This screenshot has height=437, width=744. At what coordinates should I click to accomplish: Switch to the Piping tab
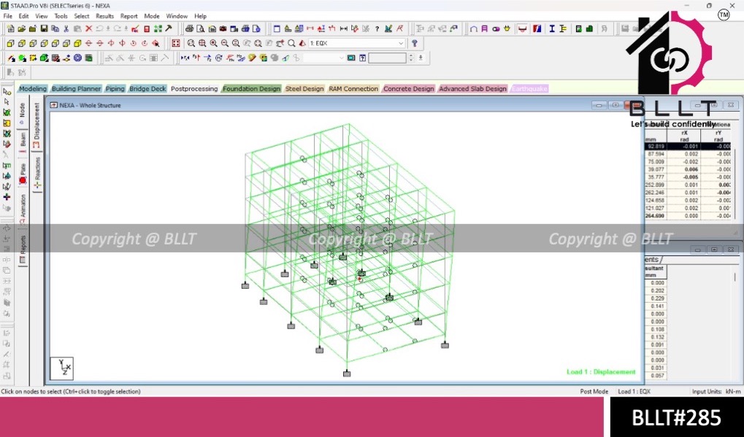[x=115, y=88]
